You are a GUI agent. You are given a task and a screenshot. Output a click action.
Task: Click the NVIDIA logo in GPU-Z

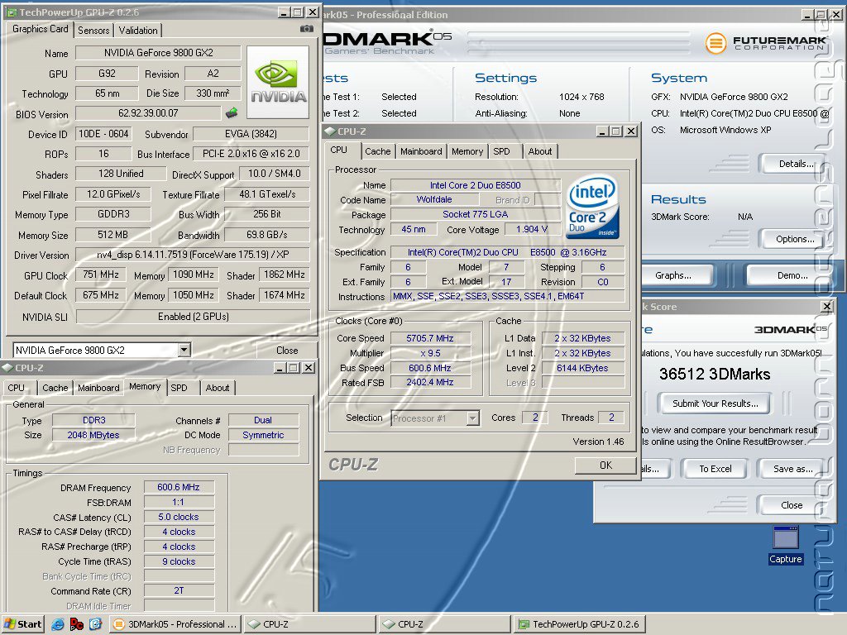(278, 82)
